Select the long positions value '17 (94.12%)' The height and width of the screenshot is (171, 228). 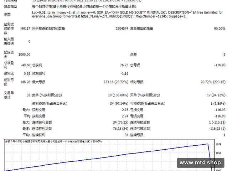click(216, 95)
